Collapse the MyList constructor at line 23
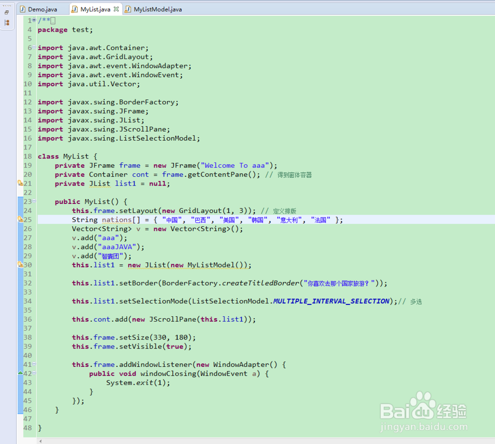Screen dimensions: 495x444 click(x=34, y=201)
